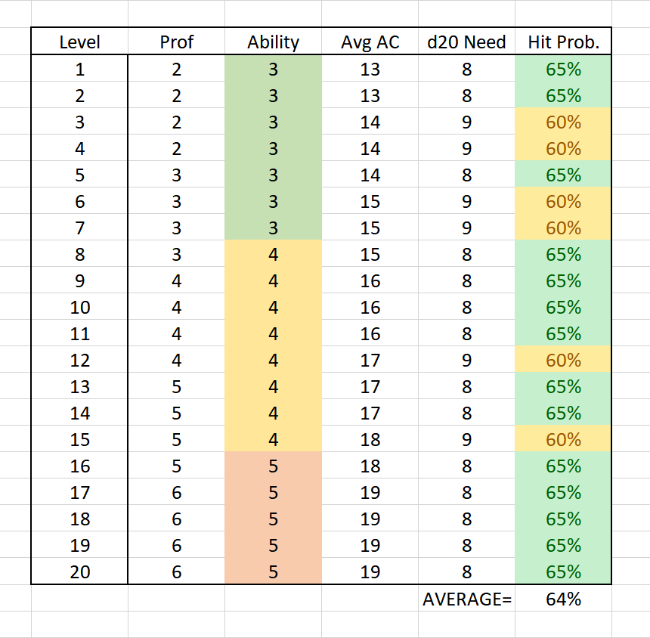The height and width of the screenshot is (638, 650).
Task: Select the Prof column header cell
Action: coord(176,42)
